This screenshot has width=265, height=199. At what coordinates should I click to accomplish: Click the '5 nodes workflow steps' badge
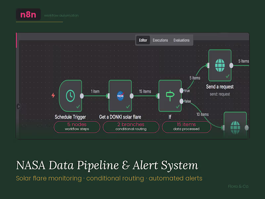[77, 127]
